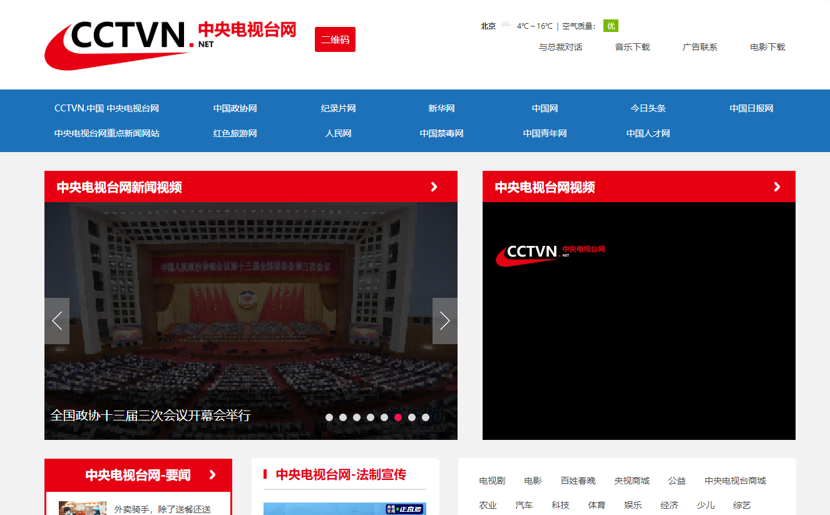Open the 百姓春晚 category link
Image resolution: width=830 pixels, height=515 pixels.
578,481
